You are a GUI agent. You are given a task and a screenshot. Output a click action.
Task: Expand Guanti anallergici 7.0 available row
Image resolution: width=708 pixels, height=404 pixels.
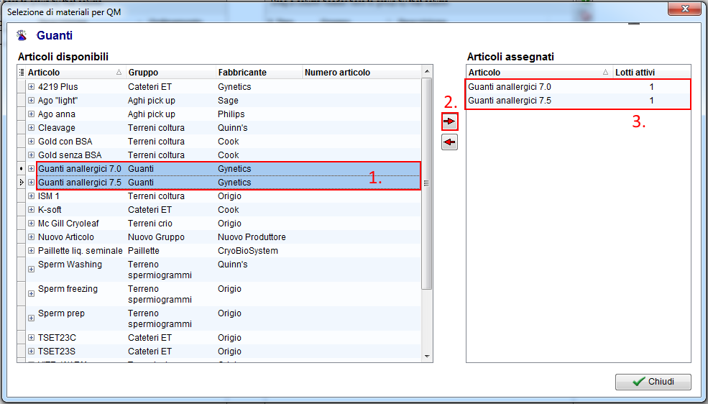pos(31,169)
